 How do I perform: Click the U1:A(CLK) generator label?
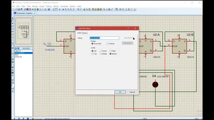(x=50, y=50)
